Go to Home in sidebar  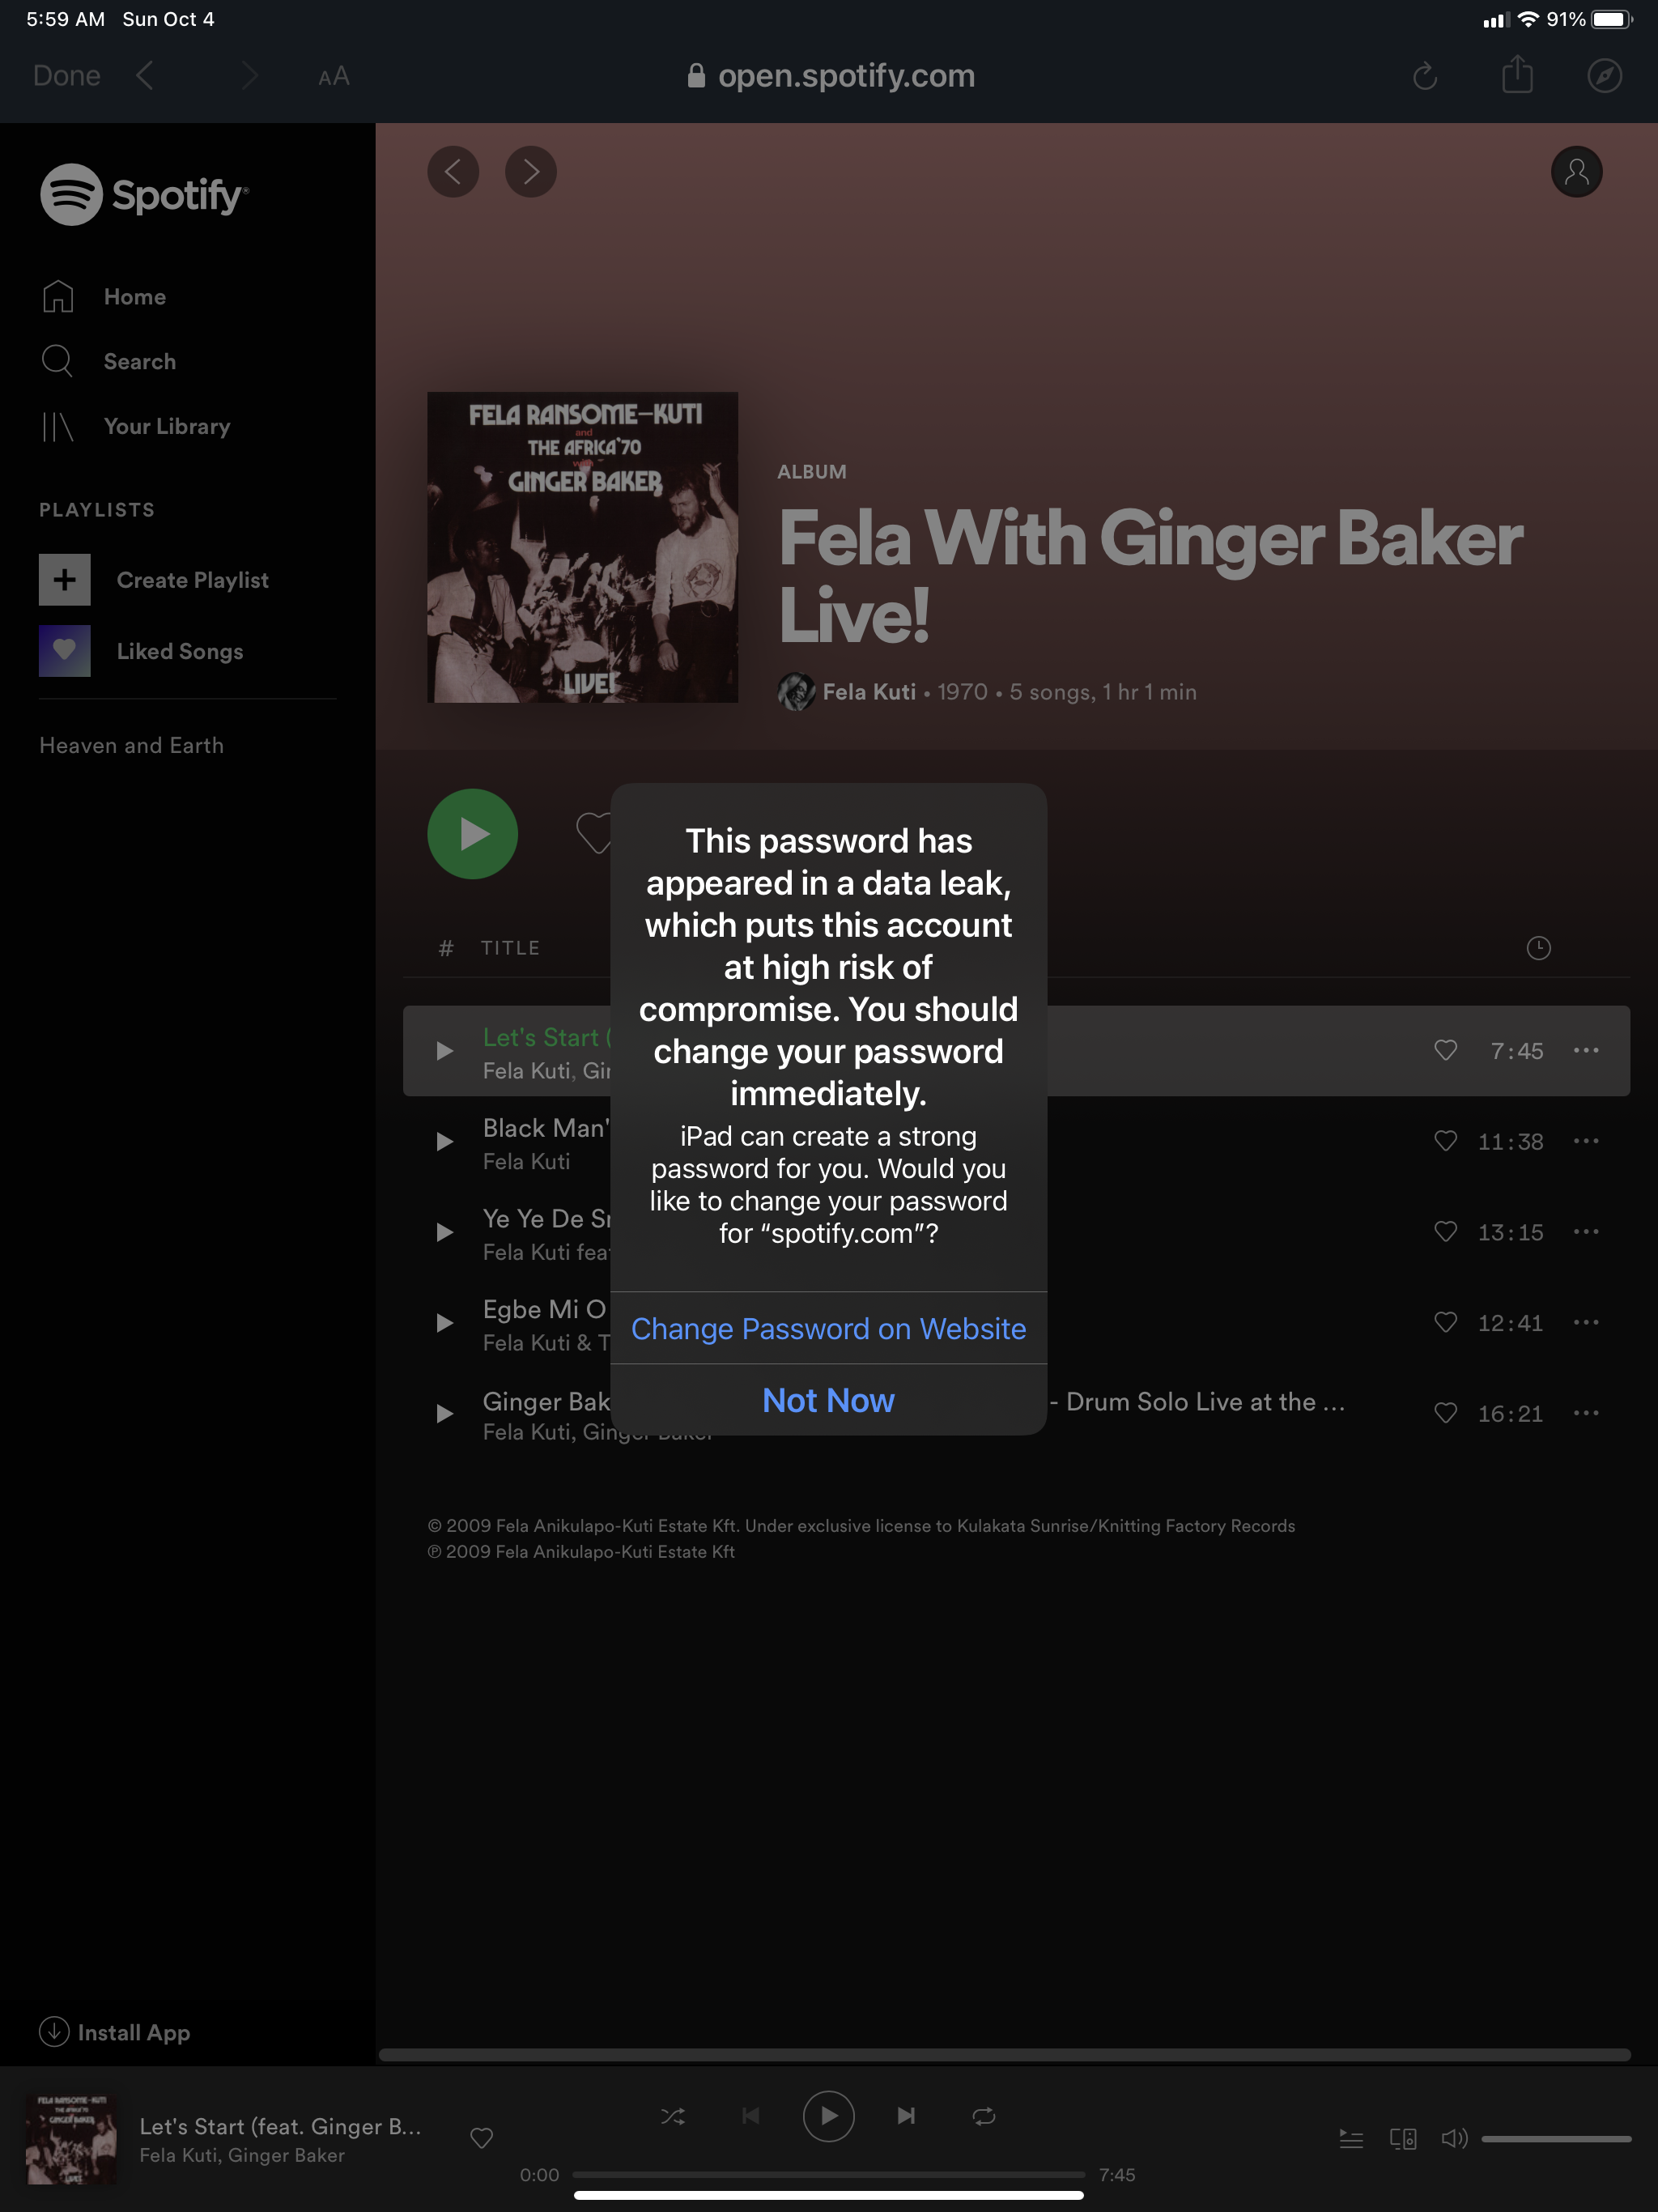[134, 297]
